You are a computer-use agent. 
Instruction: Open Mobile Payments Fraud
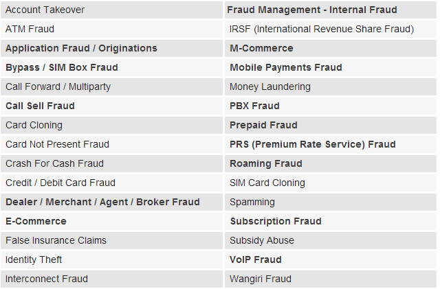(x=286, y=68)
